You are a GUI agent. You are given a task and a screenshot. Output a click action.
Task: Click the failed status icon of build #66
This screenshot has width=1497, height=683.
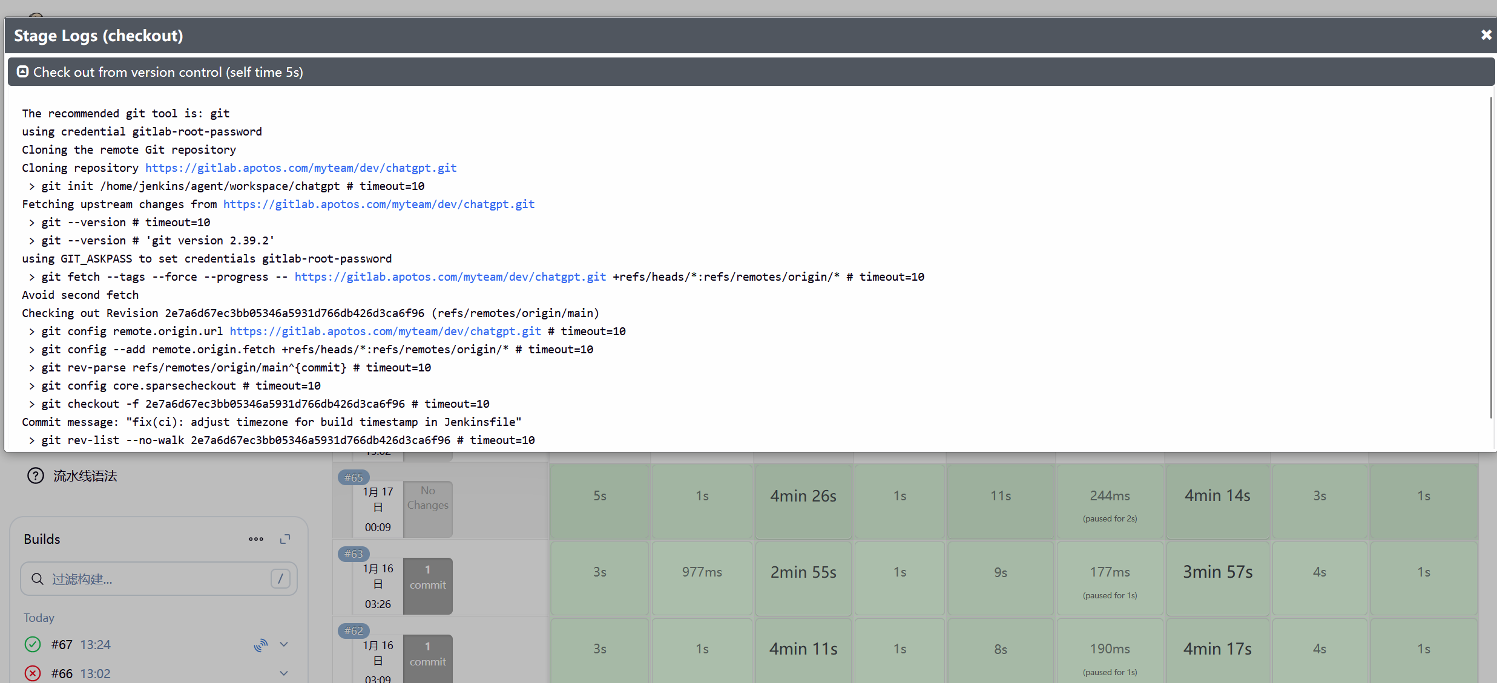point(33,673)
